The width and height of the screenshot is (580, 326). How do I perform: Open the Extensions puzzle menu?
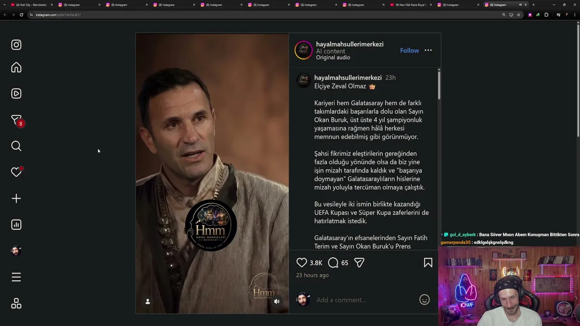click(x=546, y=14)
